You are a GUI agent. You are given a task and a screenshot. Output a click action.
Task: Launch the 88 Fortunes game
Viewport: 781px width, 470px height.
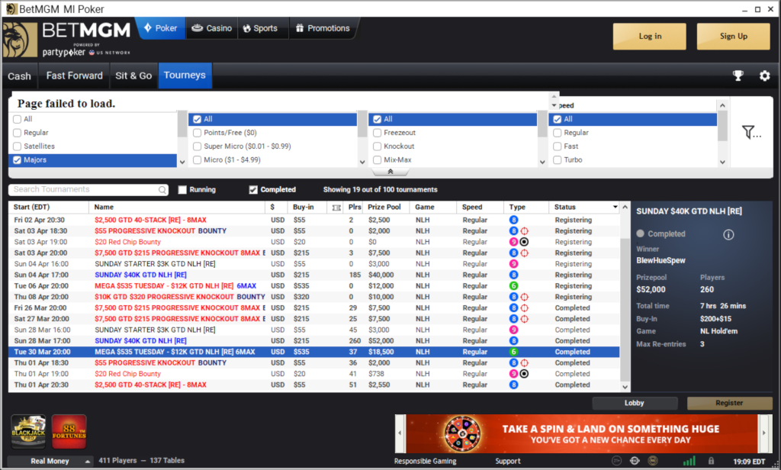pyautogui.click(x=69, y=431)
